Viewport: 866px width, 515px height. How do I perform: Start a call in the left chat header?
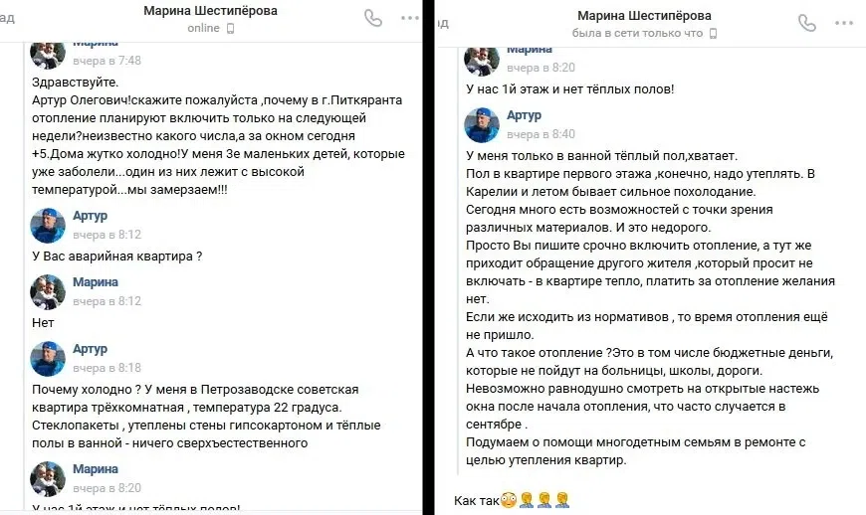click(x=373, y=18)
